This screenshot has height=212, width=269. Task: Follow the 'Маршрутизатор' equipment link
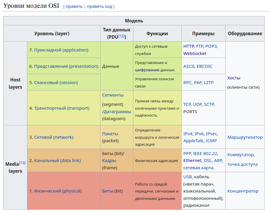tap(245, 137)
